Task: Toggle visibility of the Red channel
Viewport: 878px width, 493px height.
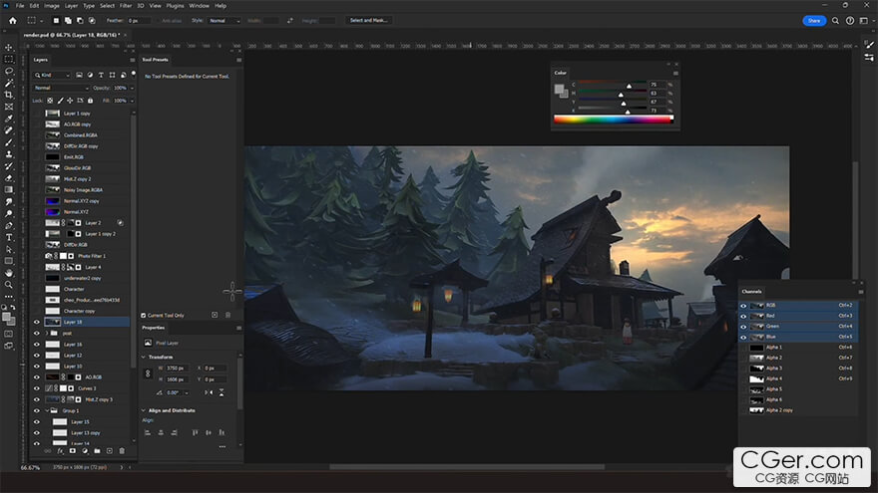Action: pos(743,316)
